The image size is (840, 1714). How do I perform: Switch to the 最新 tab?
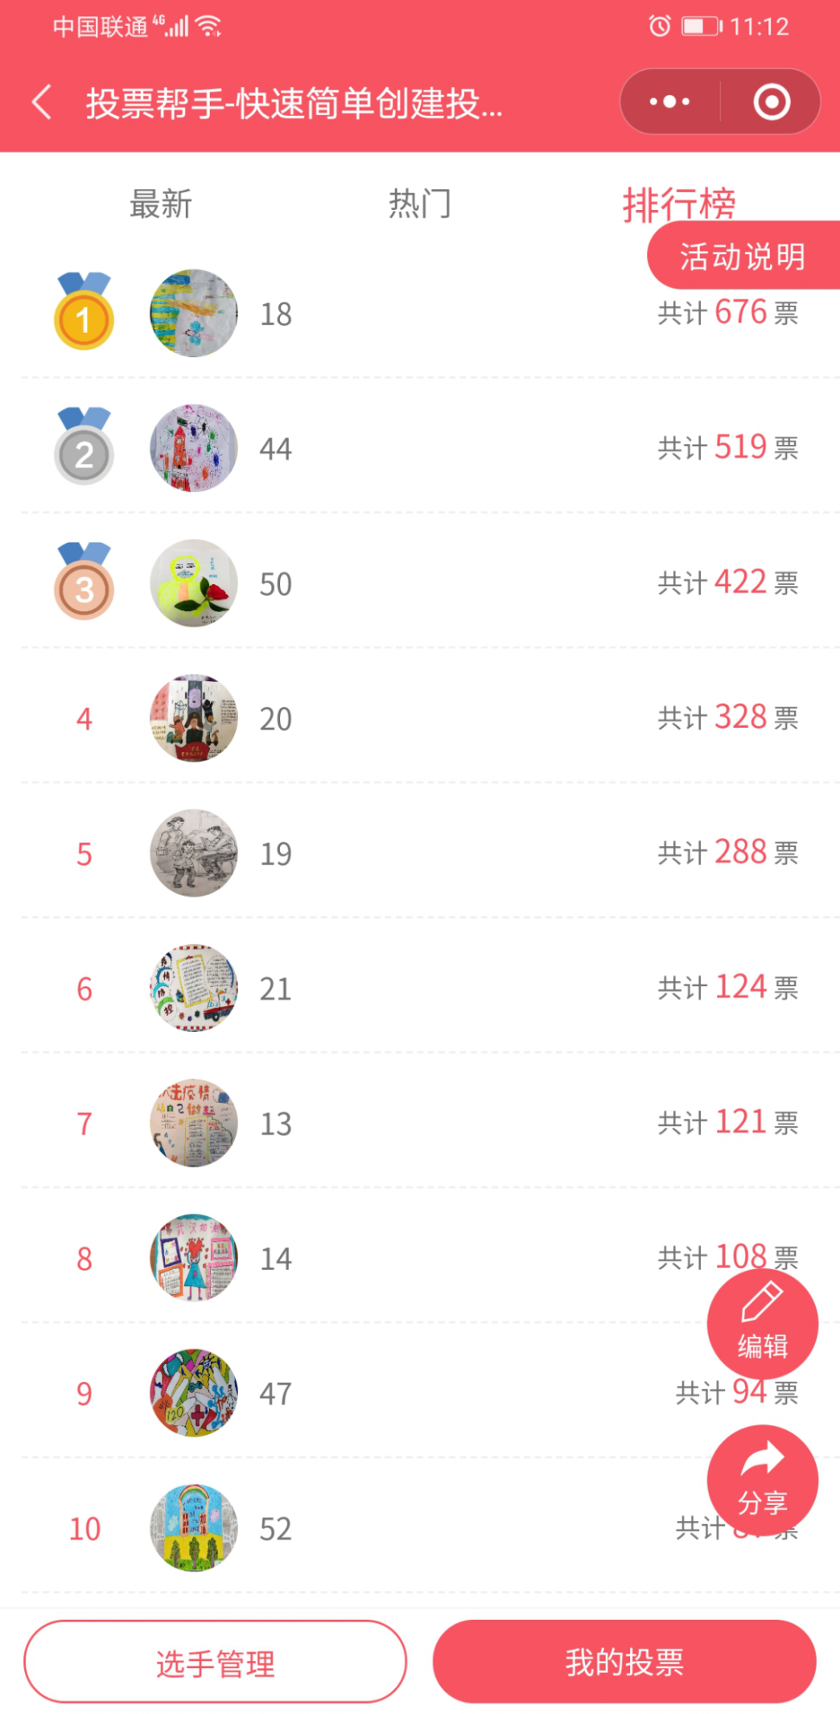point(161,204)
